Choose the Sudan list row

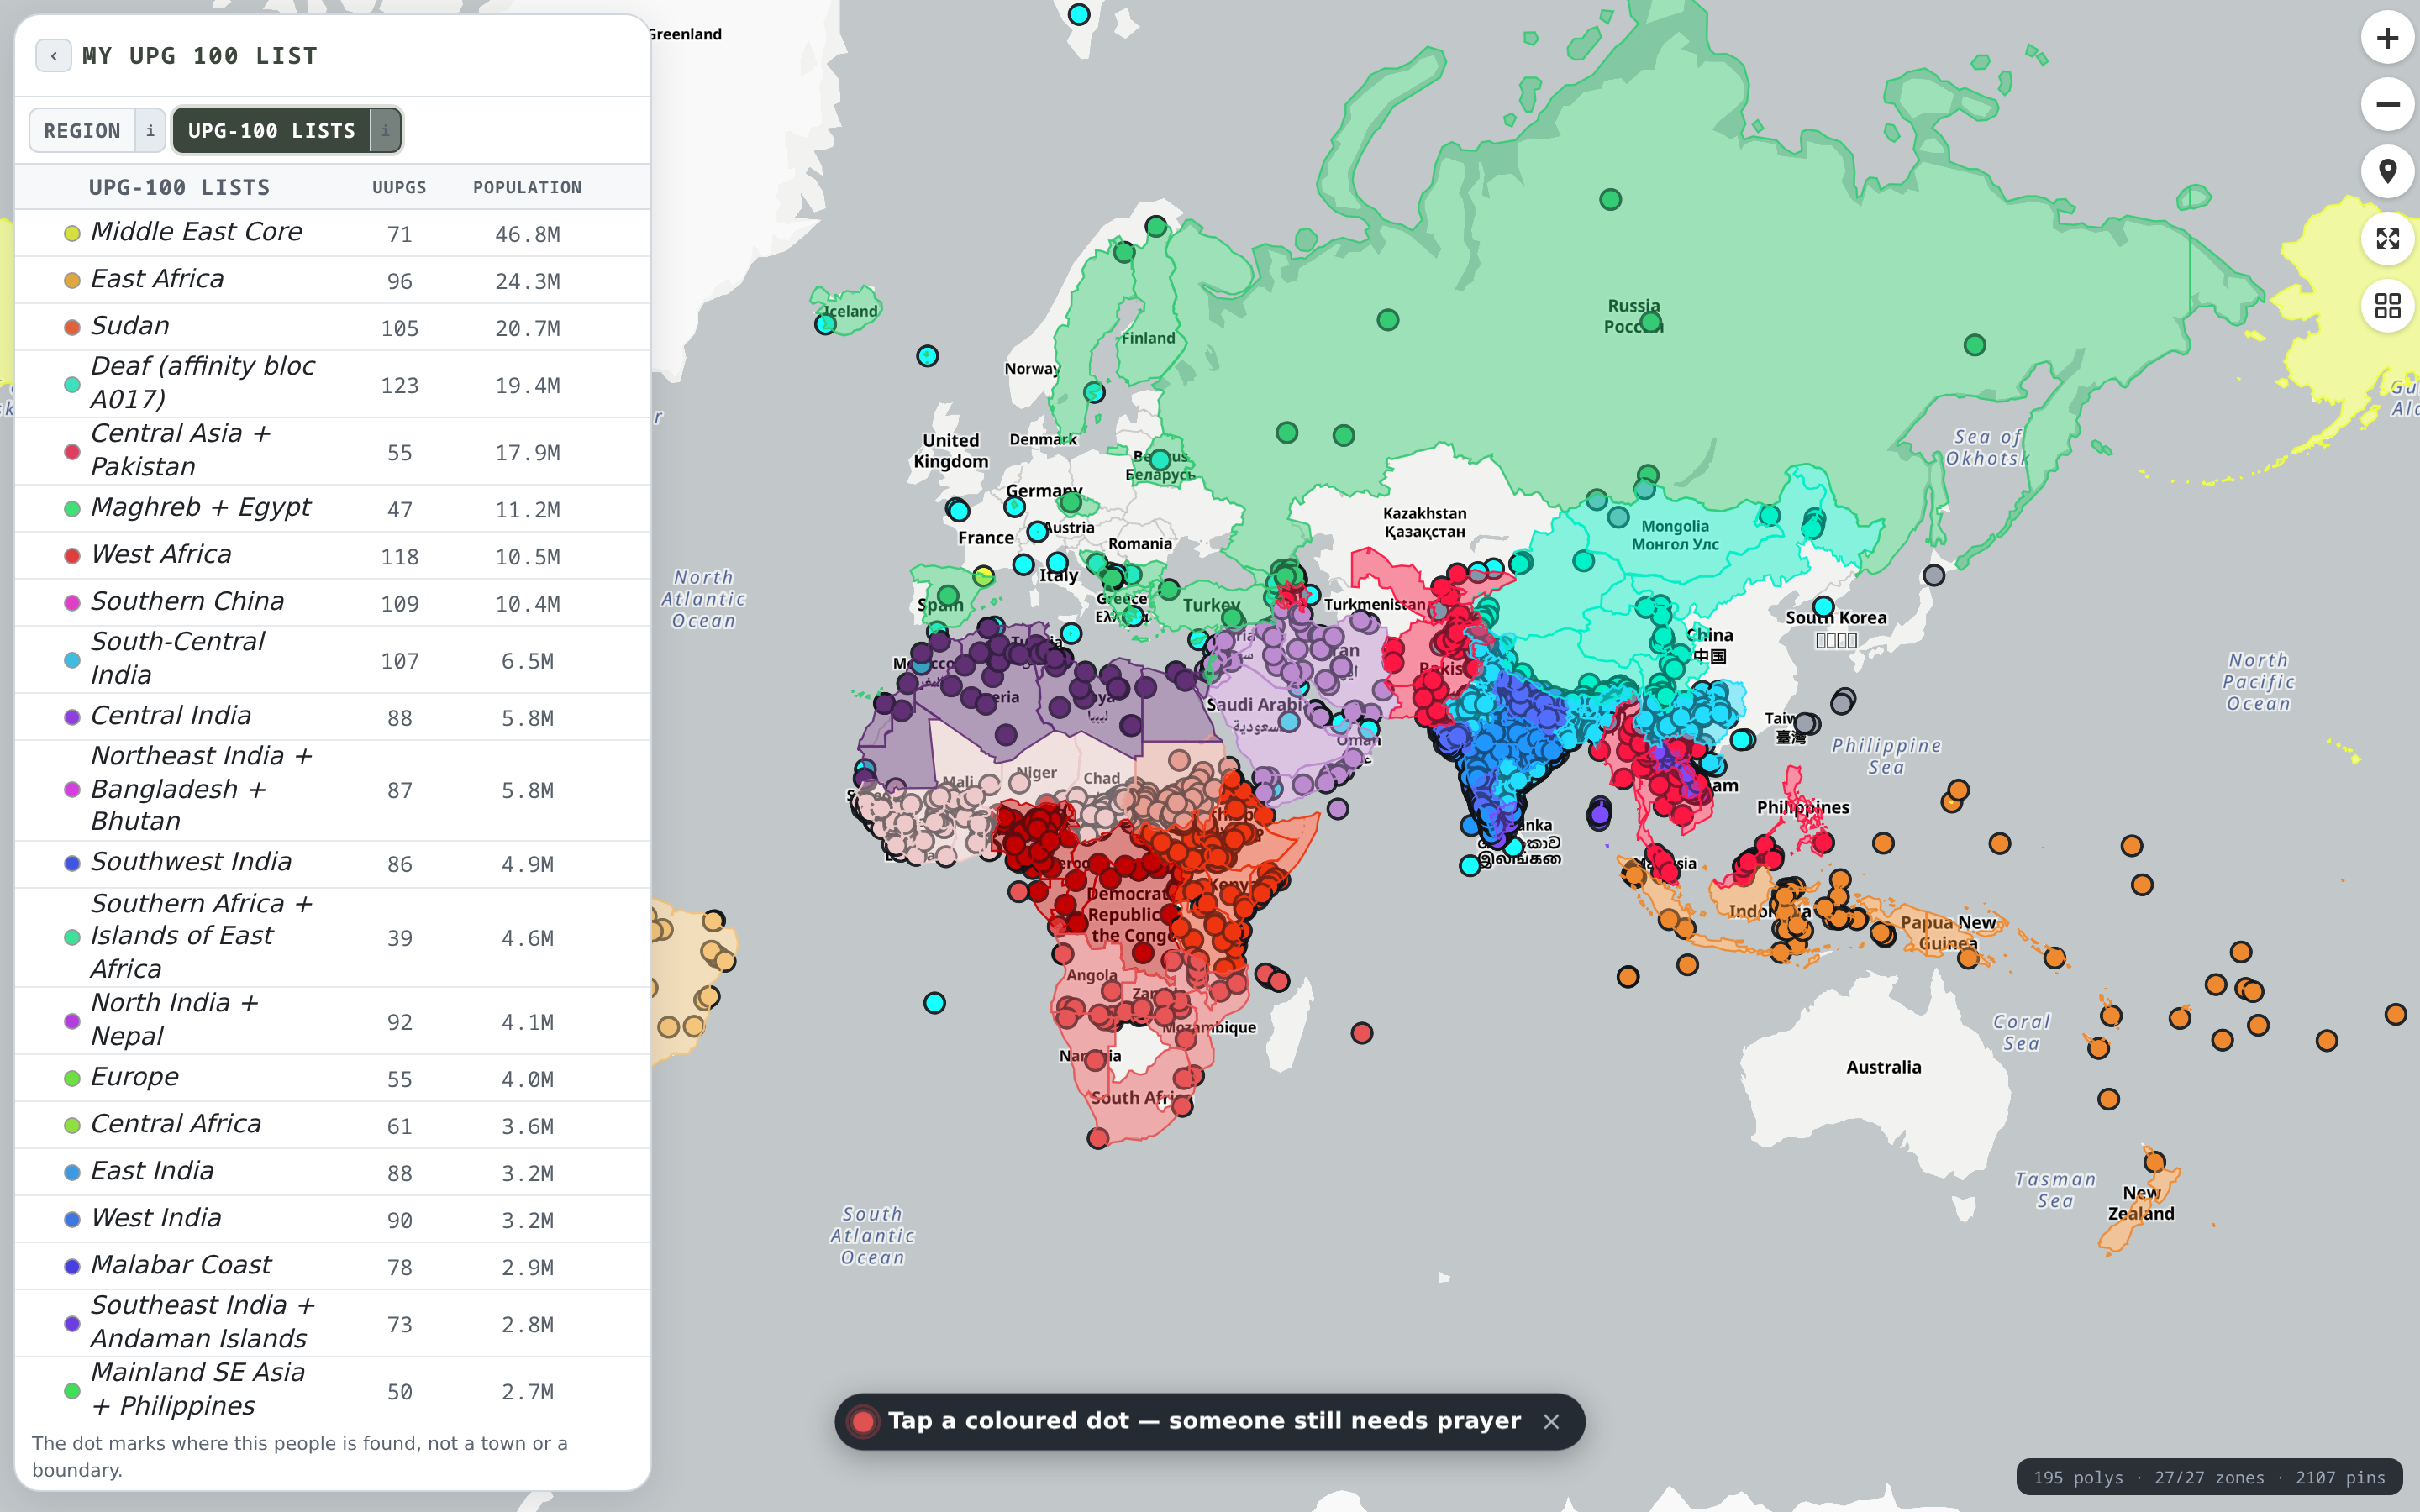pos(333,327)
